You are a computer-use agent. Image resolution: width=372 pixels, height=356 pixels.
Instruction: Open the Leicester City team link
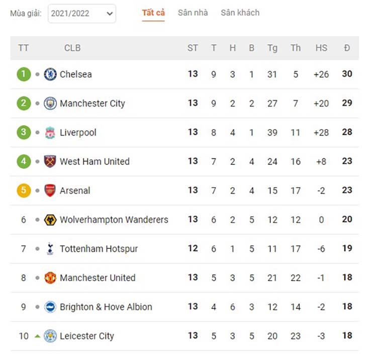click(87, 336)
